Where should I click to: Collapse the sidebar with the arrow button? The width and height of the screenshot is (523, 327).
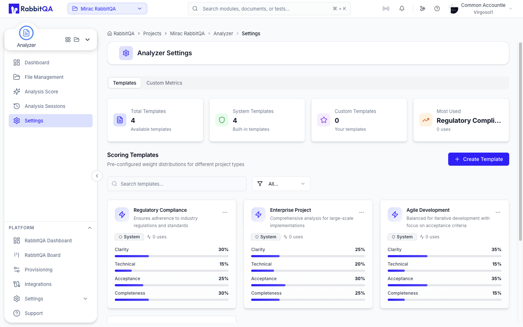(x=97, y=176)
